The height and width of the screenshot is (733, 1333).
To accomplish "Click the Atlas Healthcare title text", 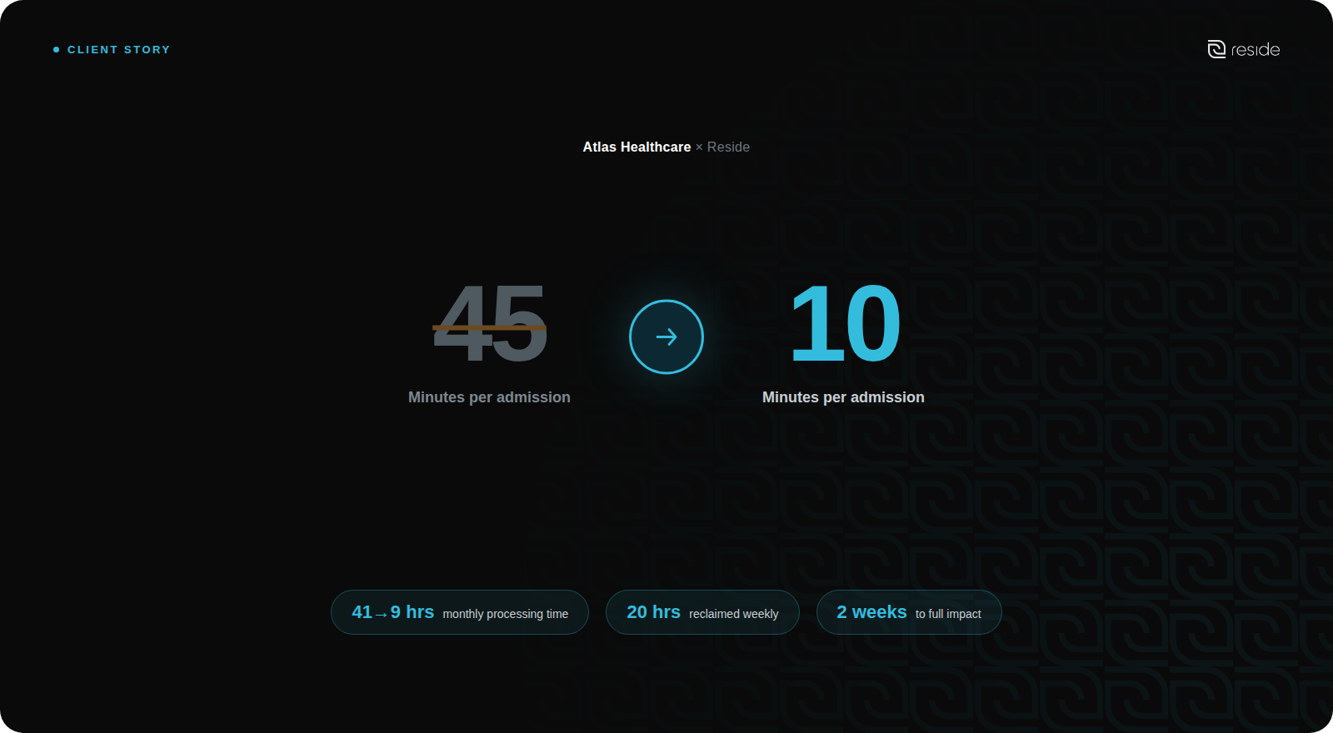I will point(637,147).
